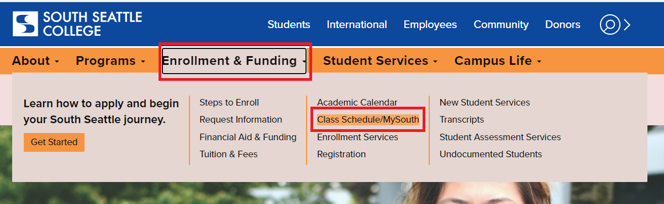Select Employees in top navigation
The image size is (664, 204).
[430, 25]
